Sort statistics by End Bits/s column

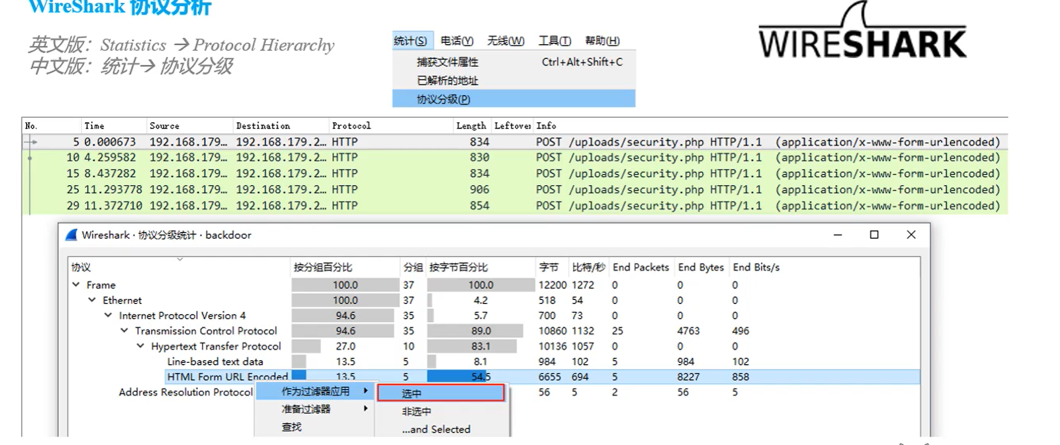[756, 267]
